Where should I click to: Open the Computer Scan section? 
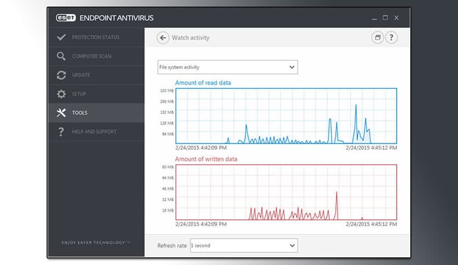[96, 56]
